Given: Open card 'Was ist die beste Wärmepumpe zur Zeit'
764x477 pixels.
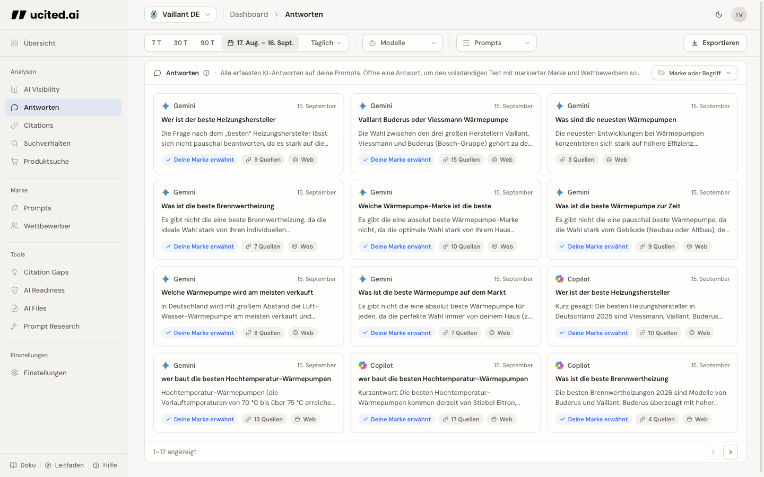Looking at the screenshot, I should [643, 220].
